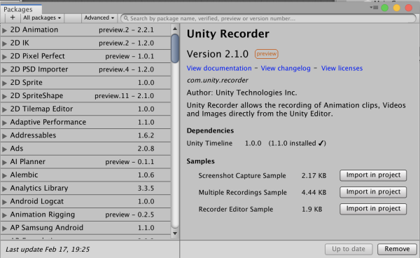Expand the 2D Animation package arrow
Image resolution: width=420 pixels, height=258 pixels.
coord(4,30)
